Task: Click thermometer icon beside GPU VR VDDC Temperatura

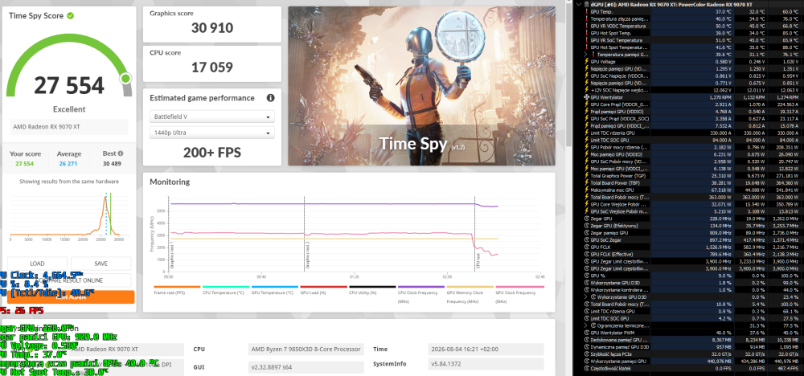Action: tap(588, 26)
